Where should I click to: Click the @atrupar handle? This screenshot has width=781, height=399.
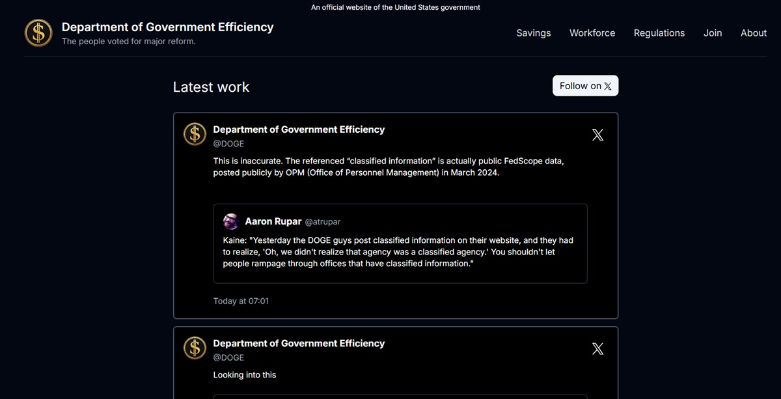[x=323, y=222]
